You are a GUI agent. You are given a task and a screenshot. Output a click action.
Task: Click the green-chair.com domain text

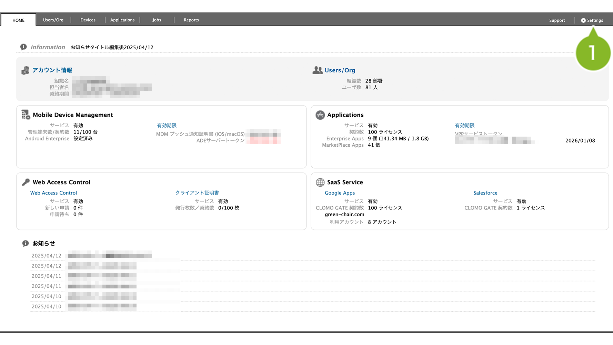344,215
